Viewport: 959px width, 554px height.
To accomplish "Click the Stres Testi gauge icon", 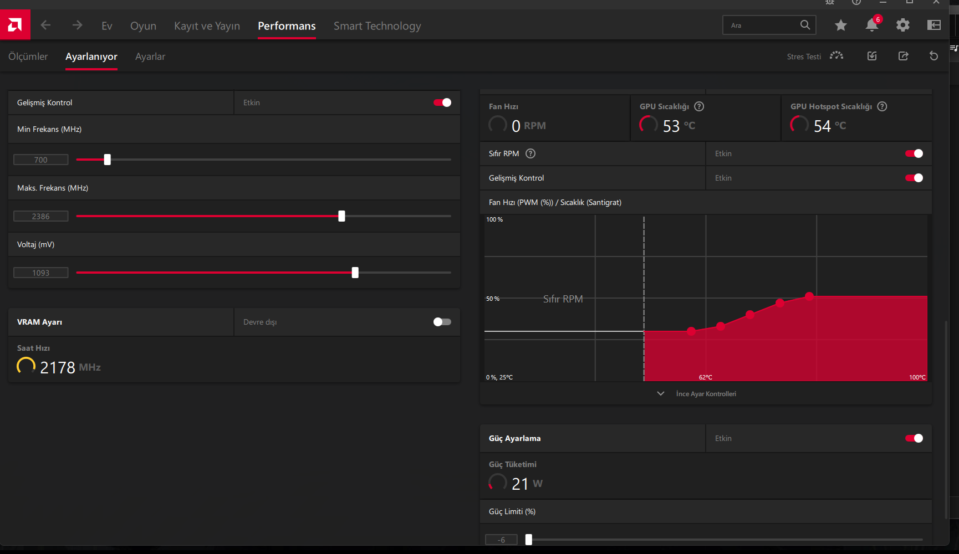I will click(836, 56).
